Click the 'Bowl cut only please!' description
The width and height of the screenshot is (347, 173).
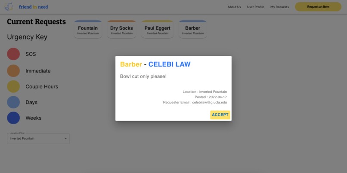(143, 76)
